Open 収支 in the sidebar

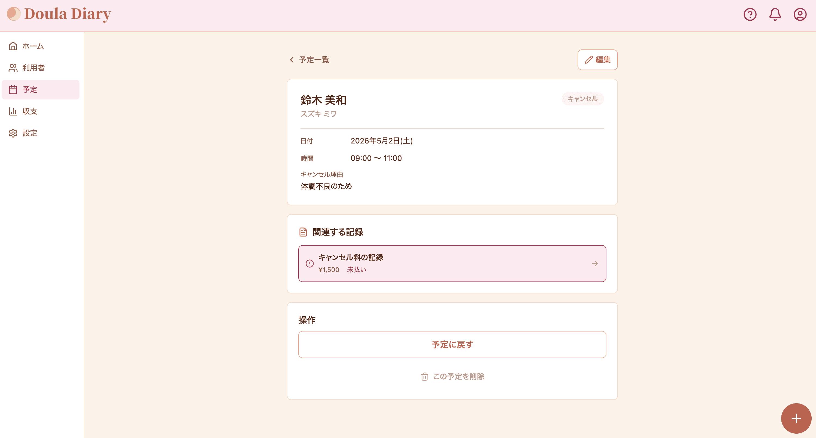point(41,111)
